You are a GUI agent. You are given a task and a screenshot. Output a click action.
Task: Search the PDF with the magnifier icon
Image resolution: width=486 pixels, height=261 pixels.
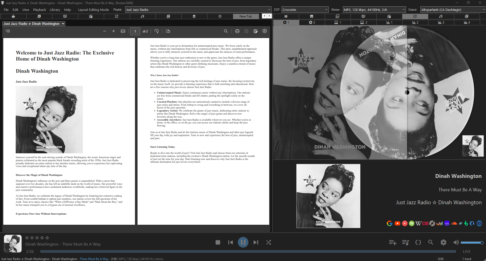tap(226, 31)
